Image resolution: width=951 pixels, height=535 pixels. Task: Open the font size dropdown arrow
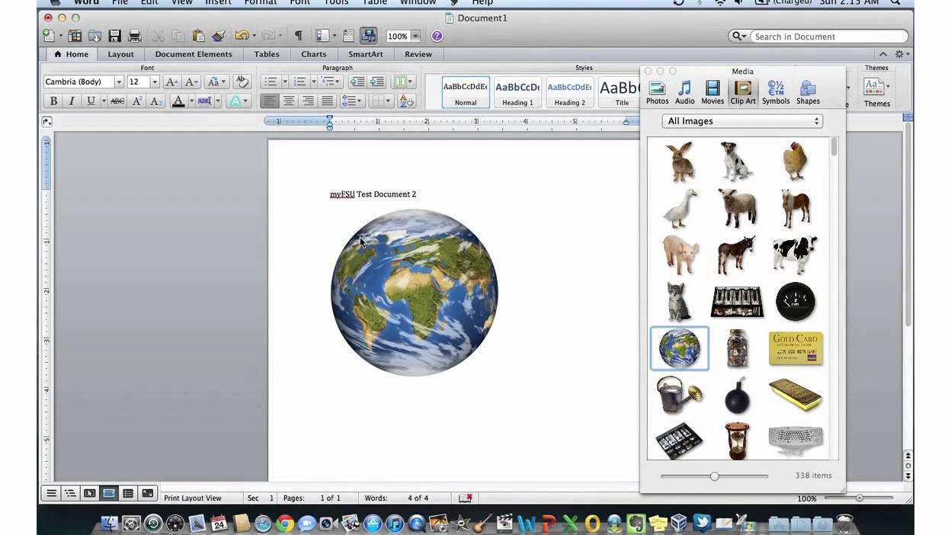(x=155, y=82)
